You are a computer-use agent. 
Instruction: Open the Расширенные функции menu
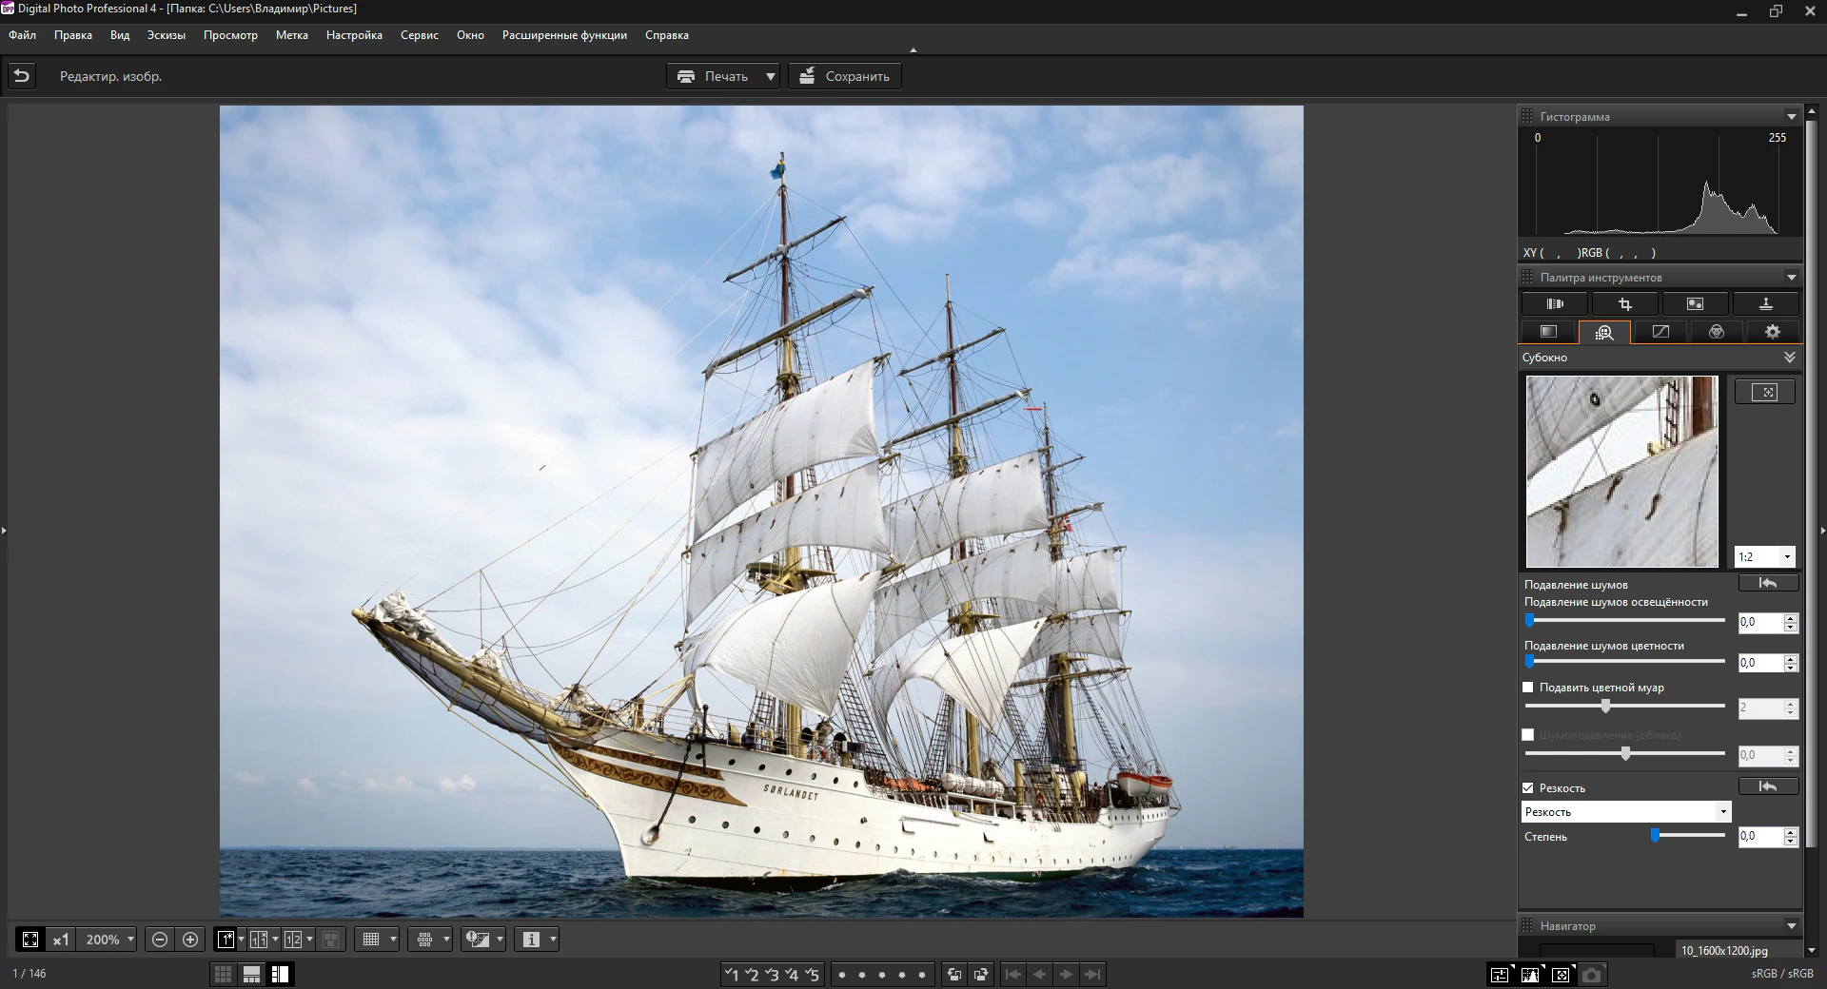(564, 35)
